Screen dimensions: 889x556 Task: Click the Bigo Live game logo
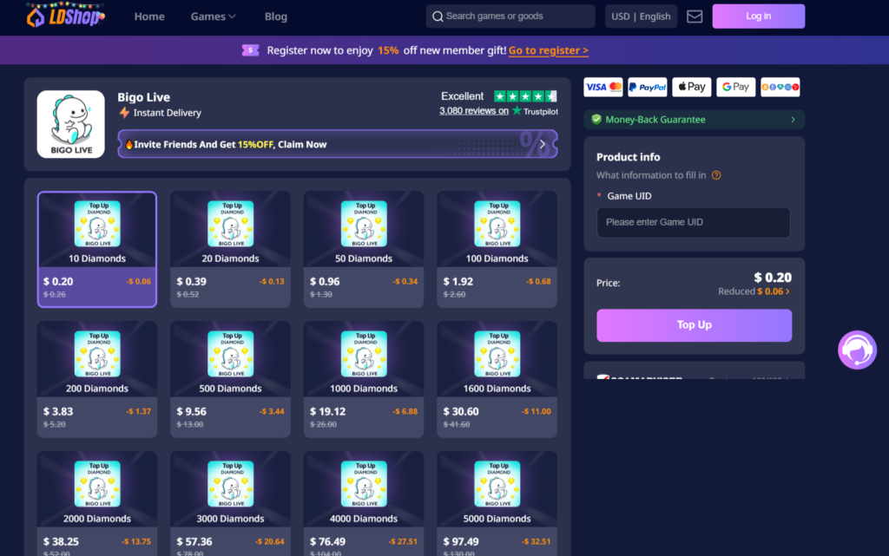point(71,124)
